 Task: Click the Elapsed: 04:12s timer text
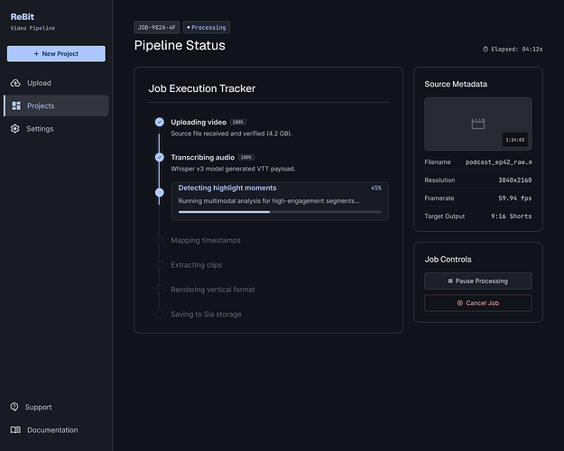(x=517, y=49)
